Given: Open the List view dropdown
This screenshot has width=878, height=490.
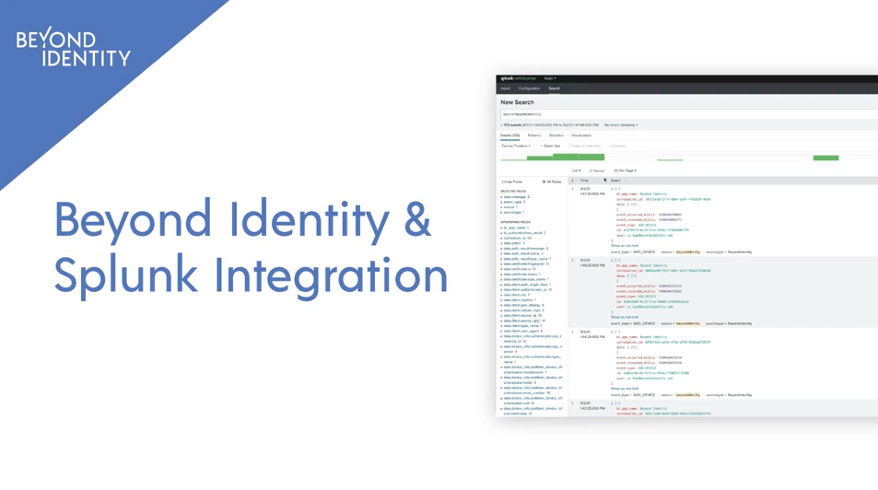Looking at the screenshot, I should point(576,170).
